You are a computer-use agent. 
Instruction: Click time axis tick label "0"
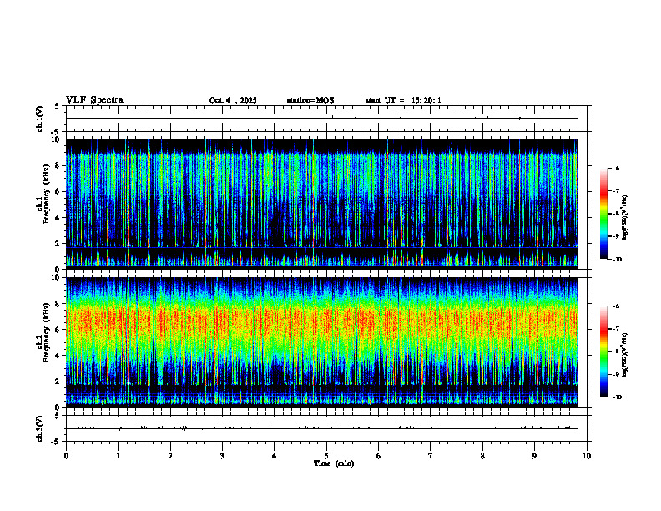(x=66, y=456)
